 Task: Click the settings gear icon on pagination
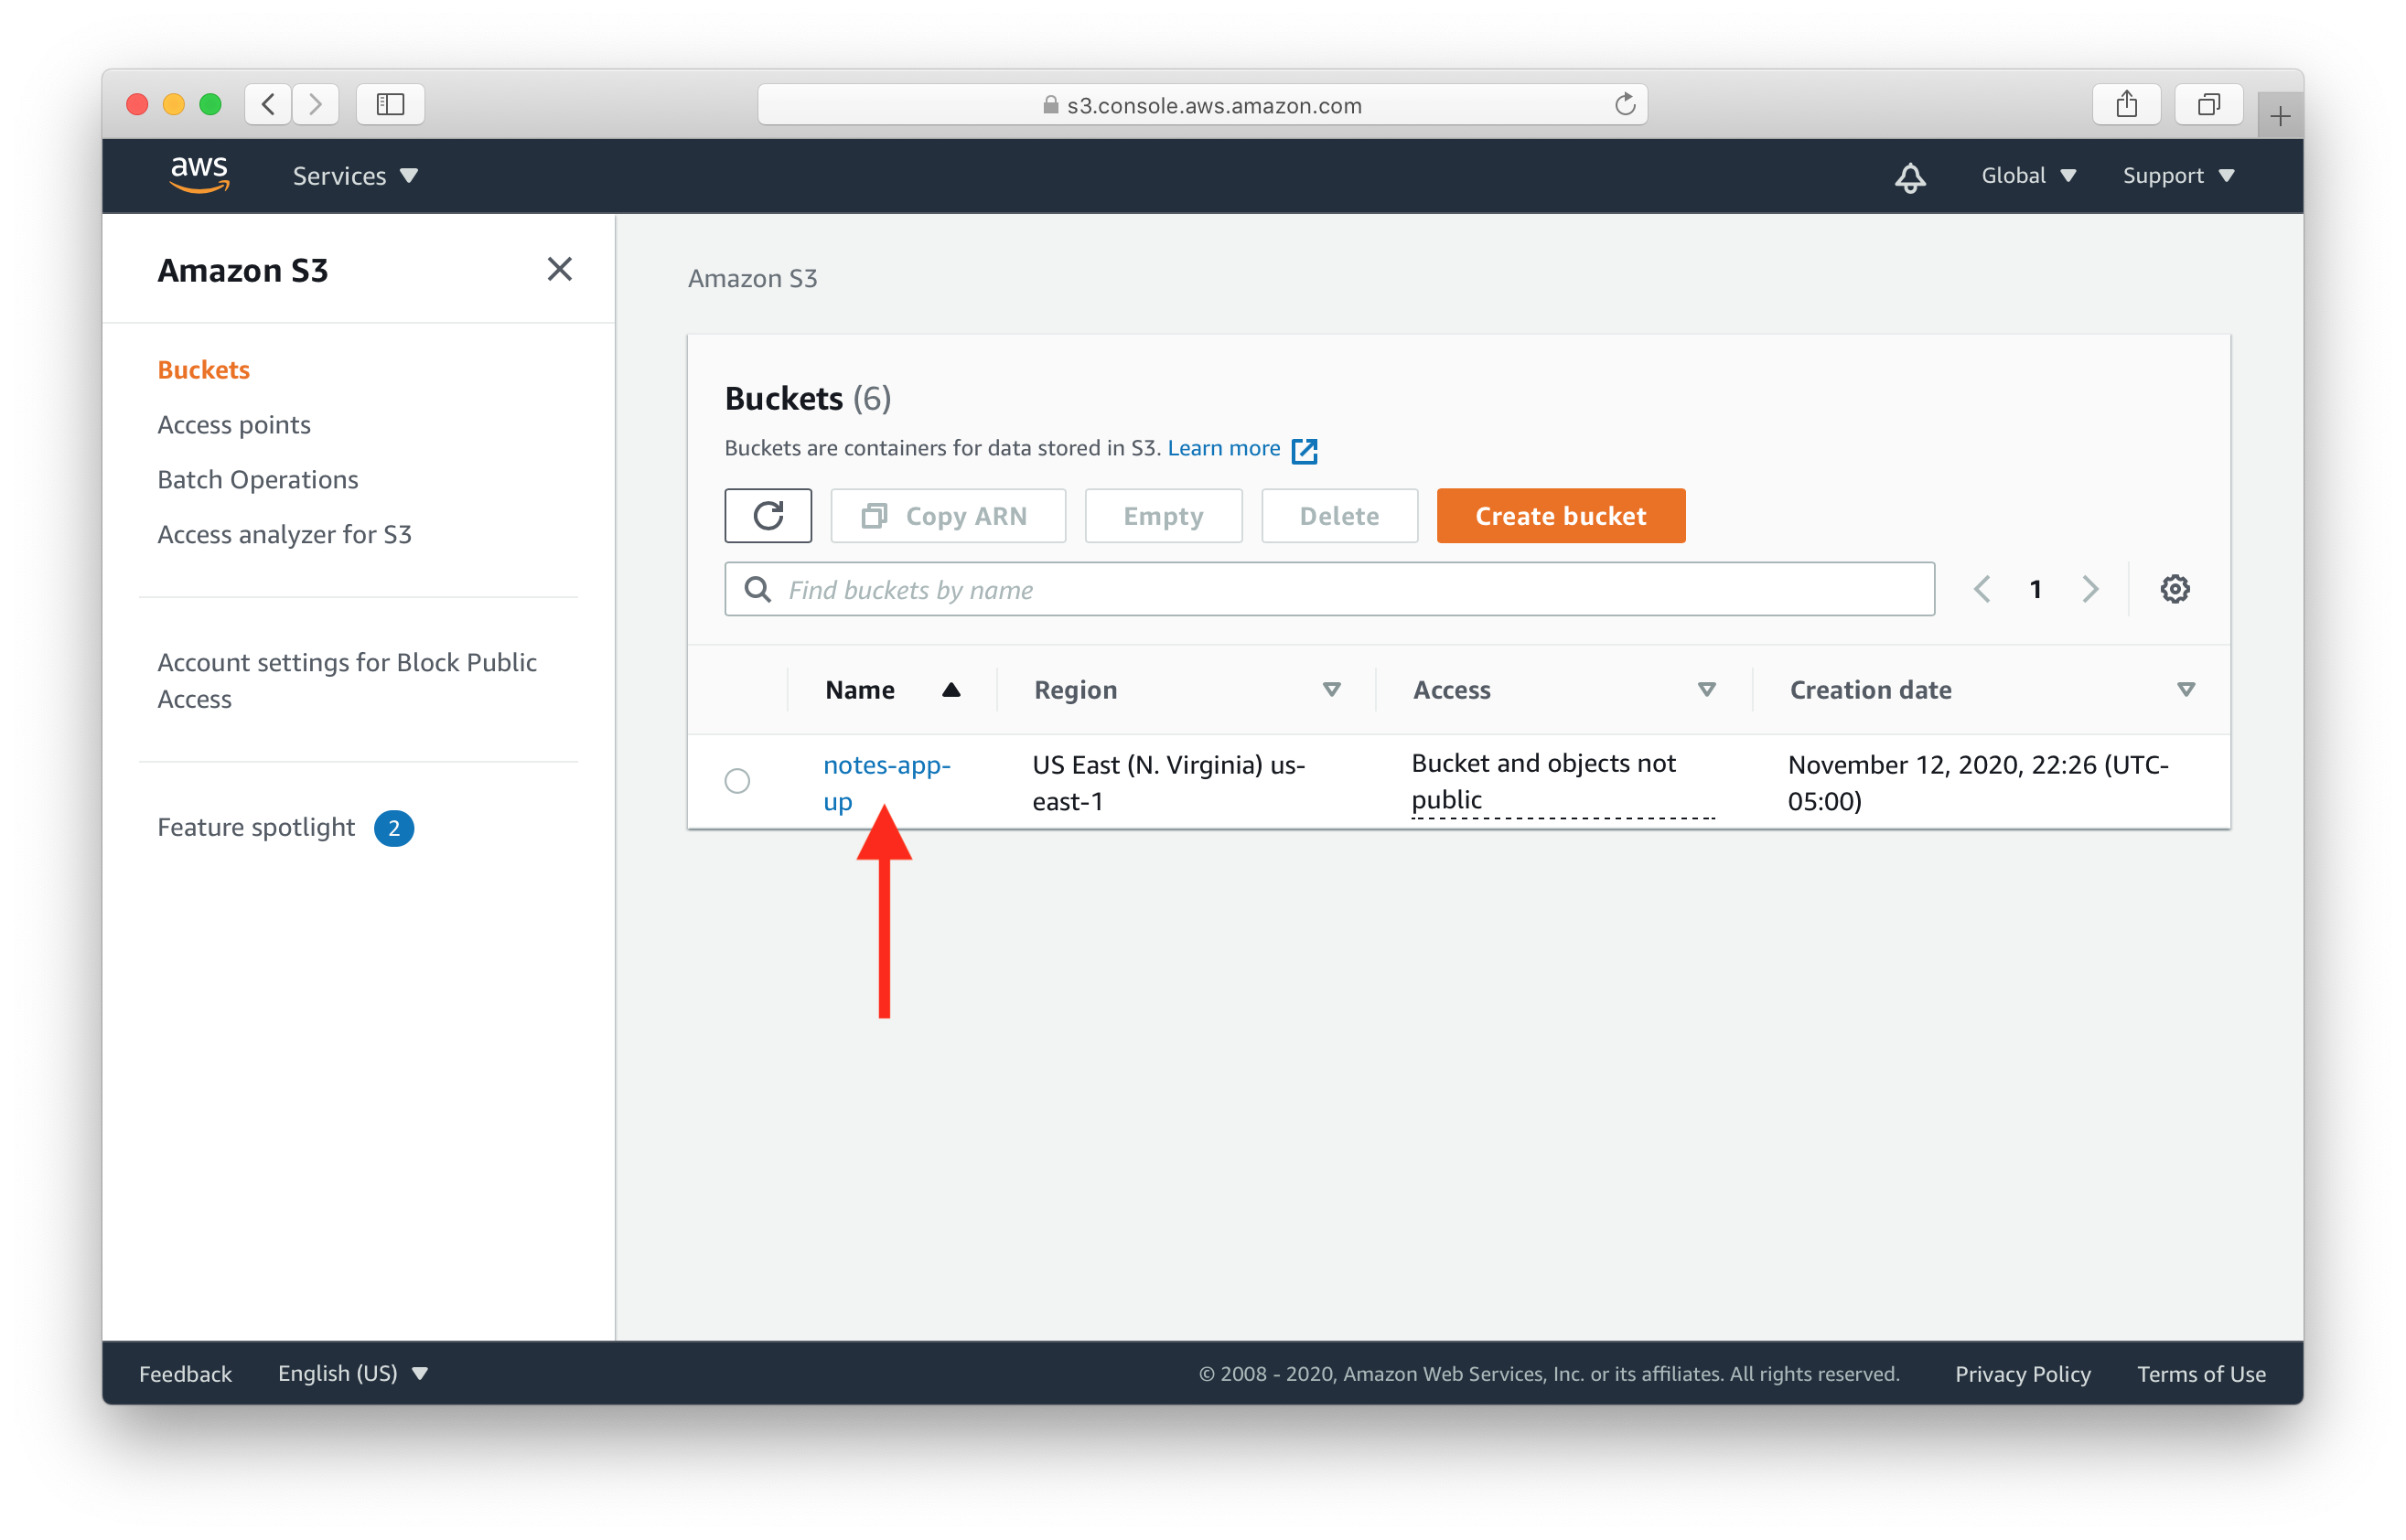tap(2175, 589)
